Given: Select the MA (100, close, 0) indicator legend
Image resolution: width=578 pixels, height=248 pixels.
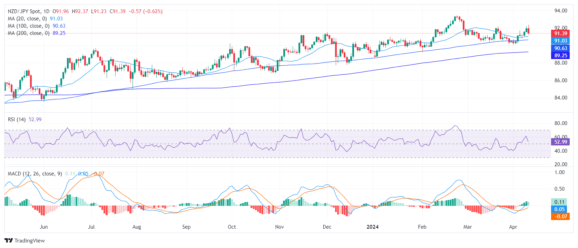Looking at the screenshot, I should (29, 26).
